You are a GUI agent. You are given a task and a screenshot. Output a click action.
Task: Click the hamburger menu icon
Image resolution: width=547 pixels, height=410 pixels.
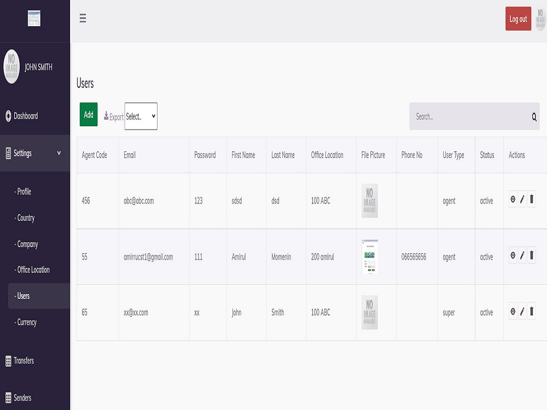pos(83,18)
